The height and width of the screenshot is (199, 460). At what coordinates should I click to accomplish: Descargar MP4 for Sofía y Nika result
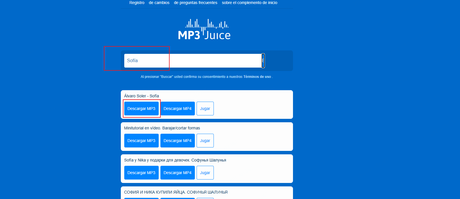tap(178, 173)
